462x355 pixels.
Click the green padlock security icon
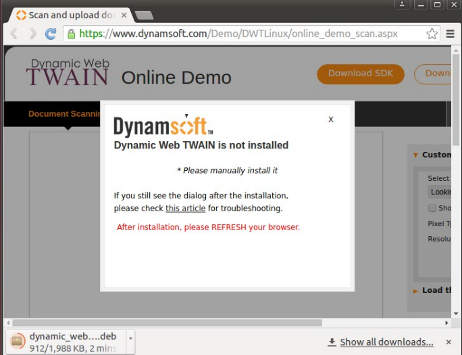[x=70, y=34]
